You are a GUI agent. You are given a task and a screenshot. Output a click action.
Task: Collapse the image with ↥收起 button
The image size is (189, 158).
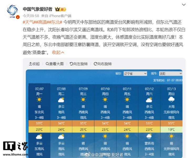34,64
